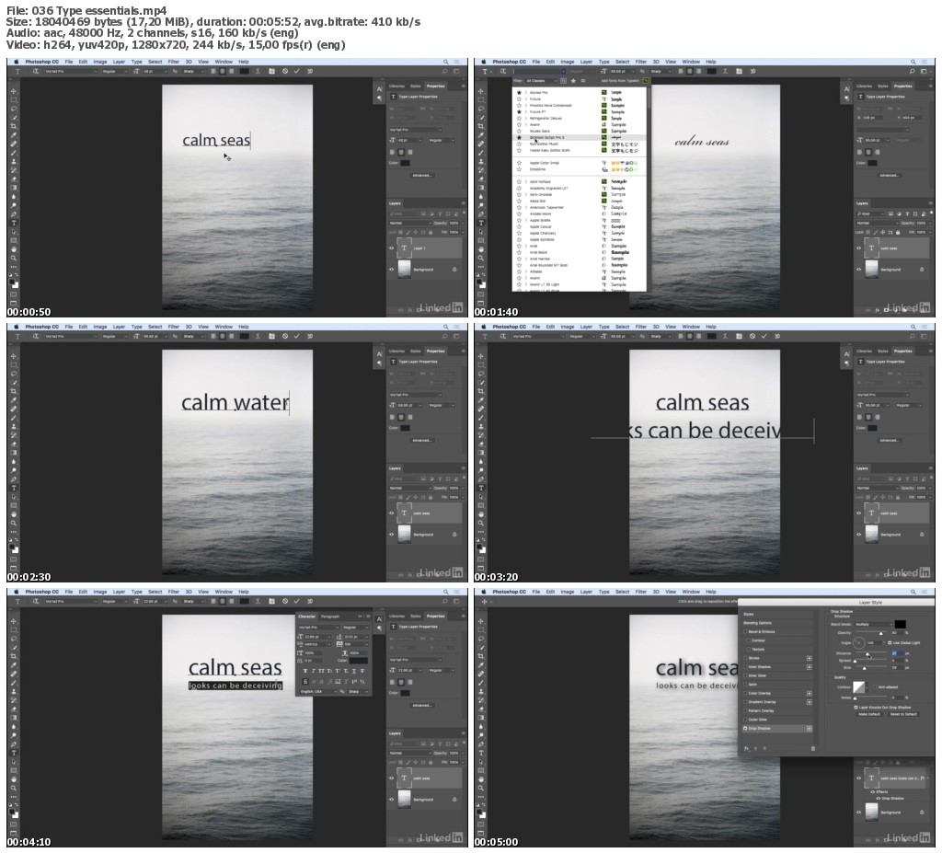
Task: Apply Faux Bold in the Character panel
Action: coord(305,671)
